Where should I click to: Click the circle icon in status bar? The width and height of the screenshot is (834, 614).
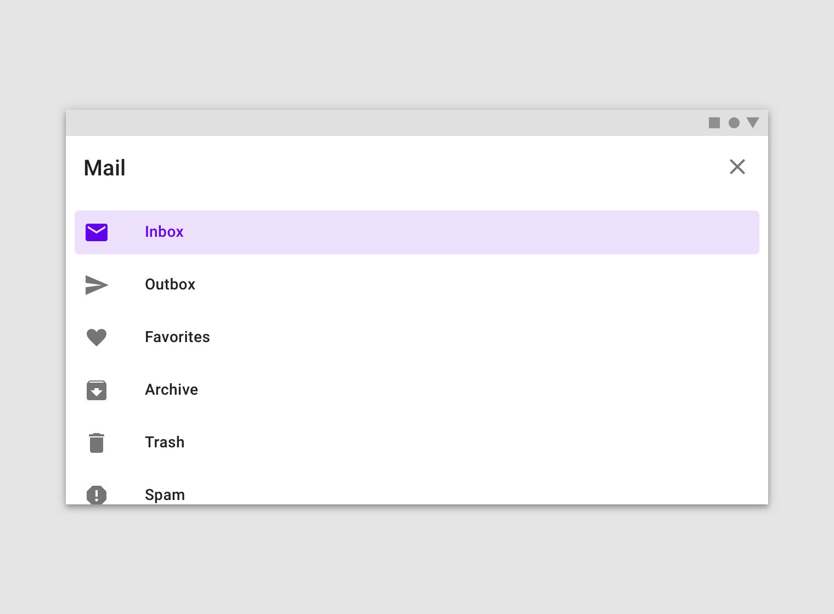click(x=734, y=123)
